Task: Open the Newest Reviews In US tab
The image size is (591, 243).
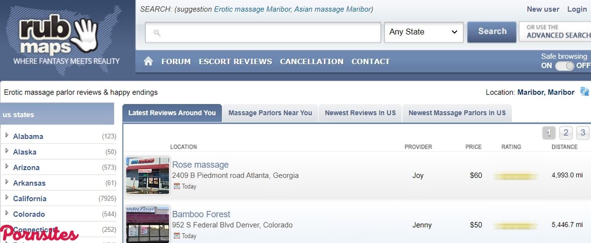Action: point(360,113)
